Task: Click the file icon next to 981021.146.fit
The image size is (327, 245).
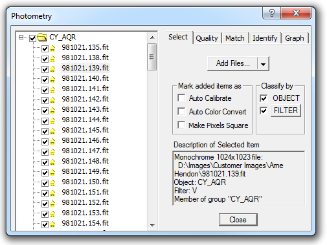Action: coord(52,142)
